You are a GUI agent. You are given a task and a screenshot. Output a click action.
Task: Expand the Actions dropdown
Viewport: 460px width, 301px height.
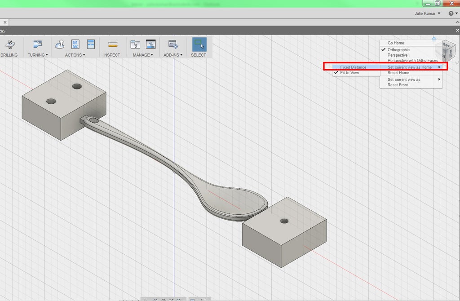84,55
